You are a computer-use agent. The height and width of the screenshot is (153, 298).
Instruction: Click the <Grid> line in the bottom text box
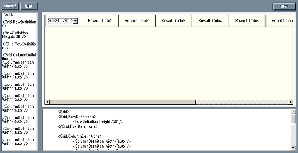coord(64,112)
